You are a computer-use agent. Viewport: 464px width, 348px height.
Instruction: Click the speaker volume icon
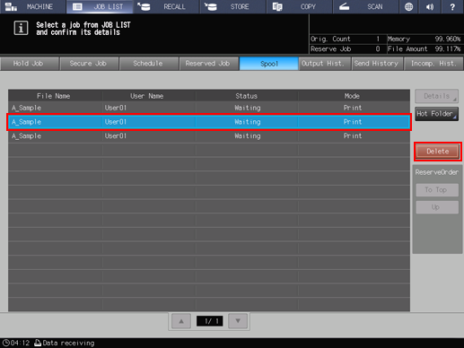click(430, 6)
